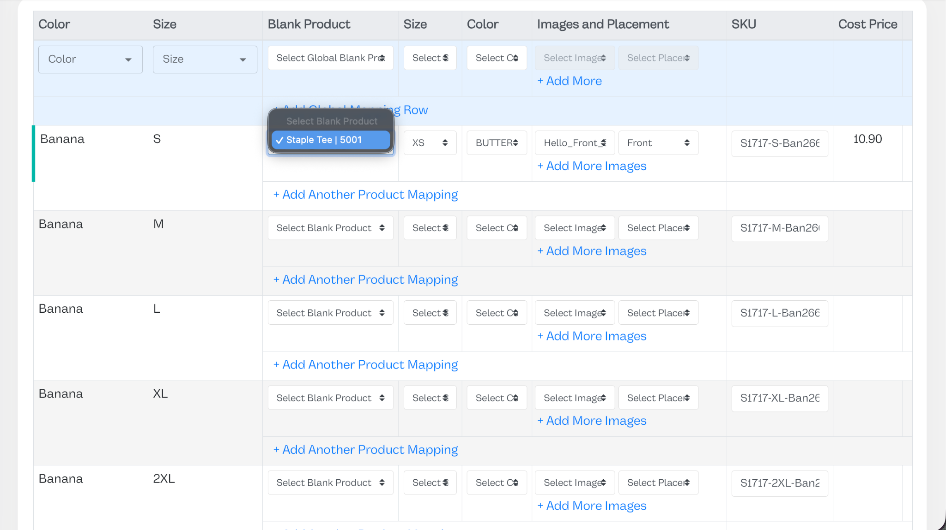
Task: Open Select Blank Product for Banana M
Action: [x=331, y=228]
